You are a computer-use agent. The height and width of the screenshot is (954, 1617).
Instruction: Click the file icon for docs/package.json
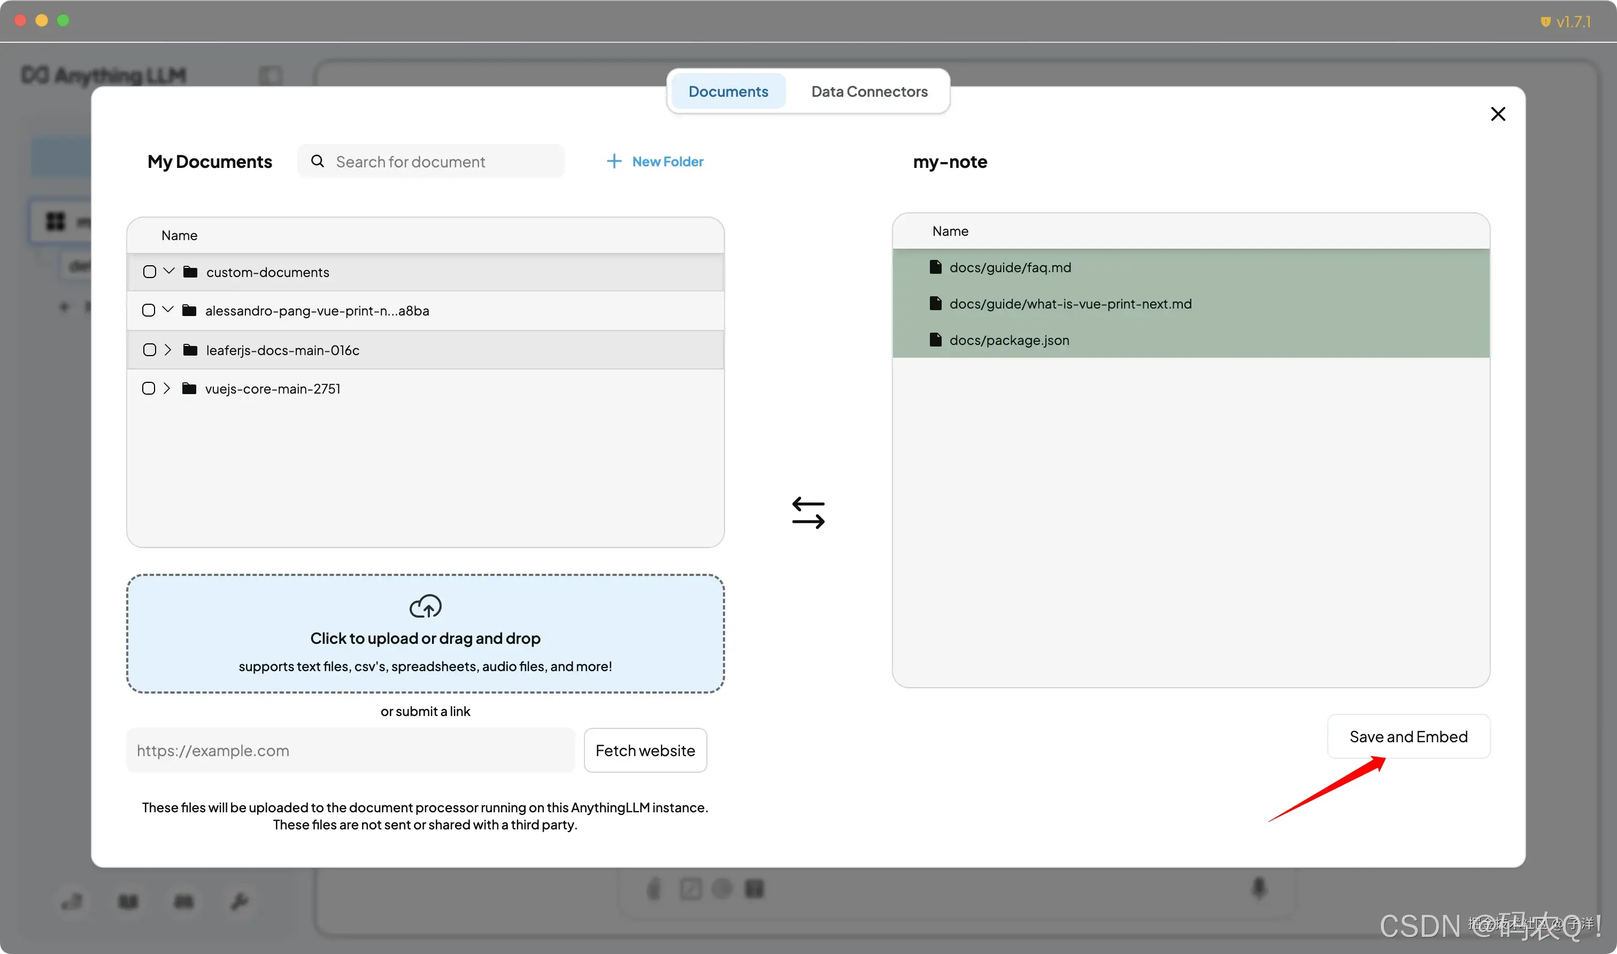(936, 340)
